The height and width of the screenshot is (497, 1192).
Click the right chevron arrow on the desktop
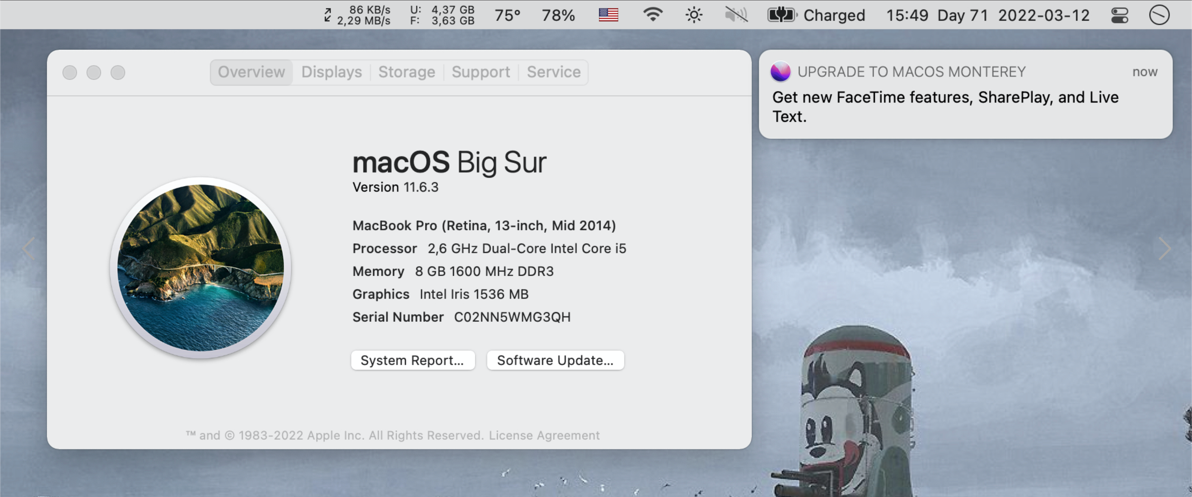[1165, 248]
